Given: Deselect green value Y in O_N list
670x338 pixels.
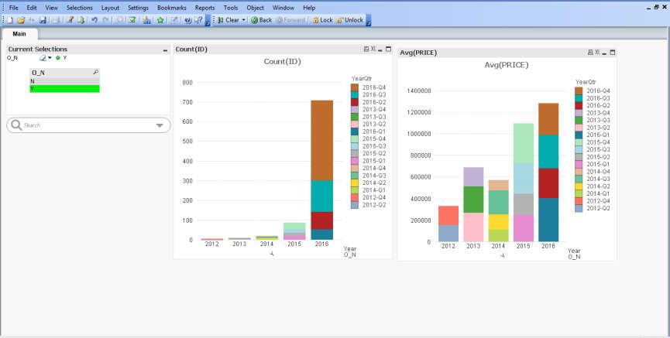Looking at the screenshot, I should click(64, 88).
